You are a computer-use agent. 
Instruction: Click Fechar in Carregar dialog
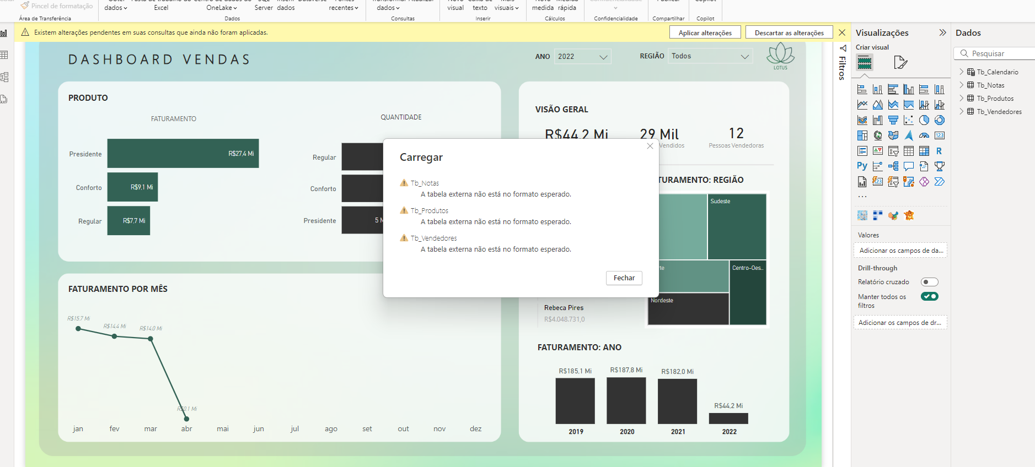point(624,278)
